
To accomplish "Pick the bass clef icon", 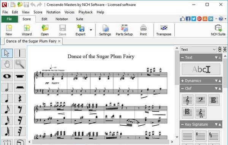I will [201, 100].
